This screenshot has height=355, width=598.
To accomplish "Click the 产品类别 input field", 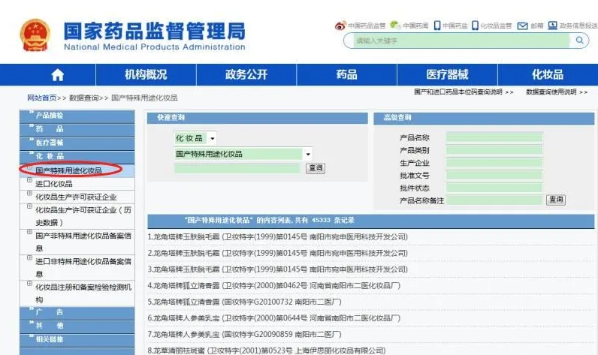I will coord(494,150).
